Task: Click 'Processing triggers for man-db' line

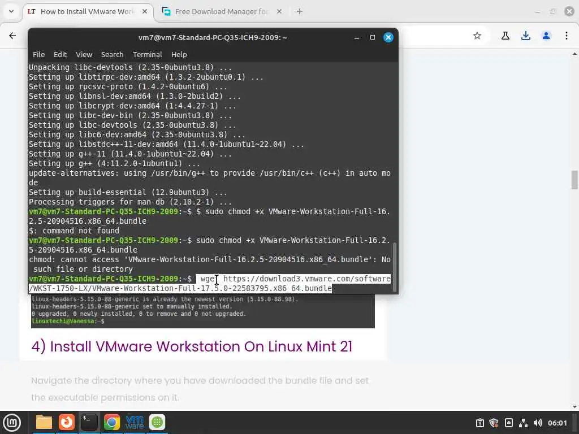Action: coord(130,202)
